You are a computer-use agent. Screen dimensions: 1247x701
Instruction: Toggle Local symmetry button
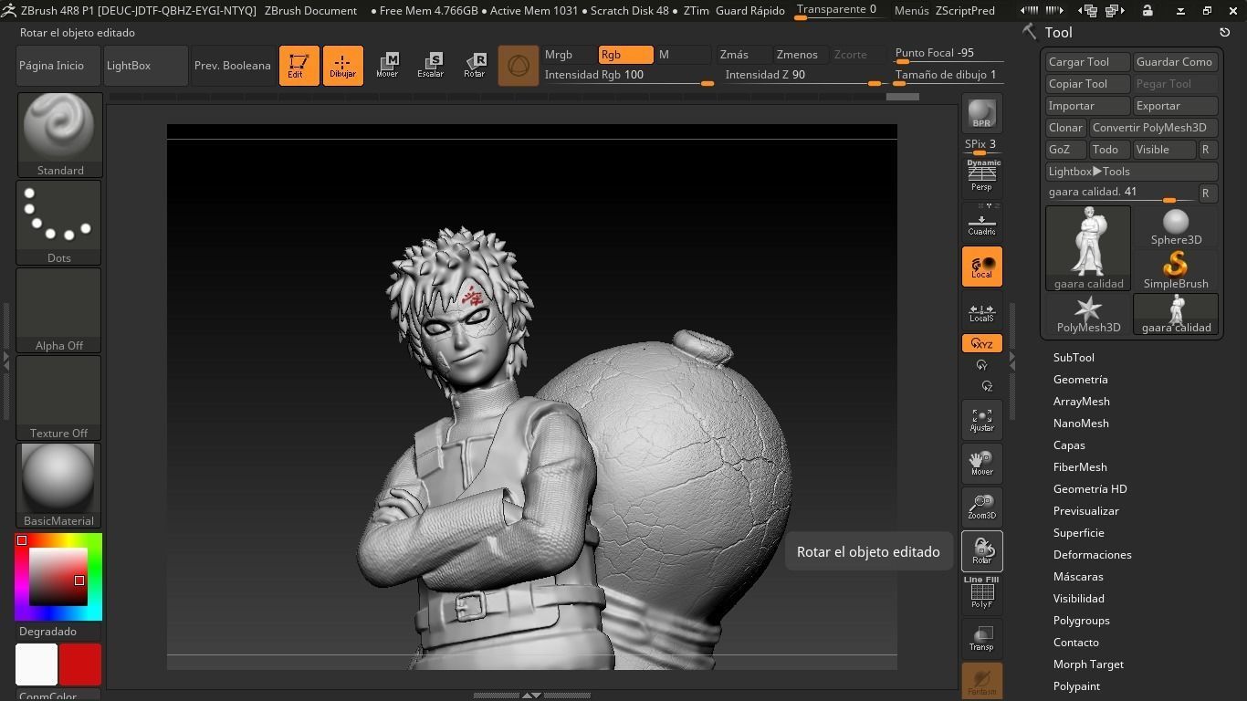point(981,267)
